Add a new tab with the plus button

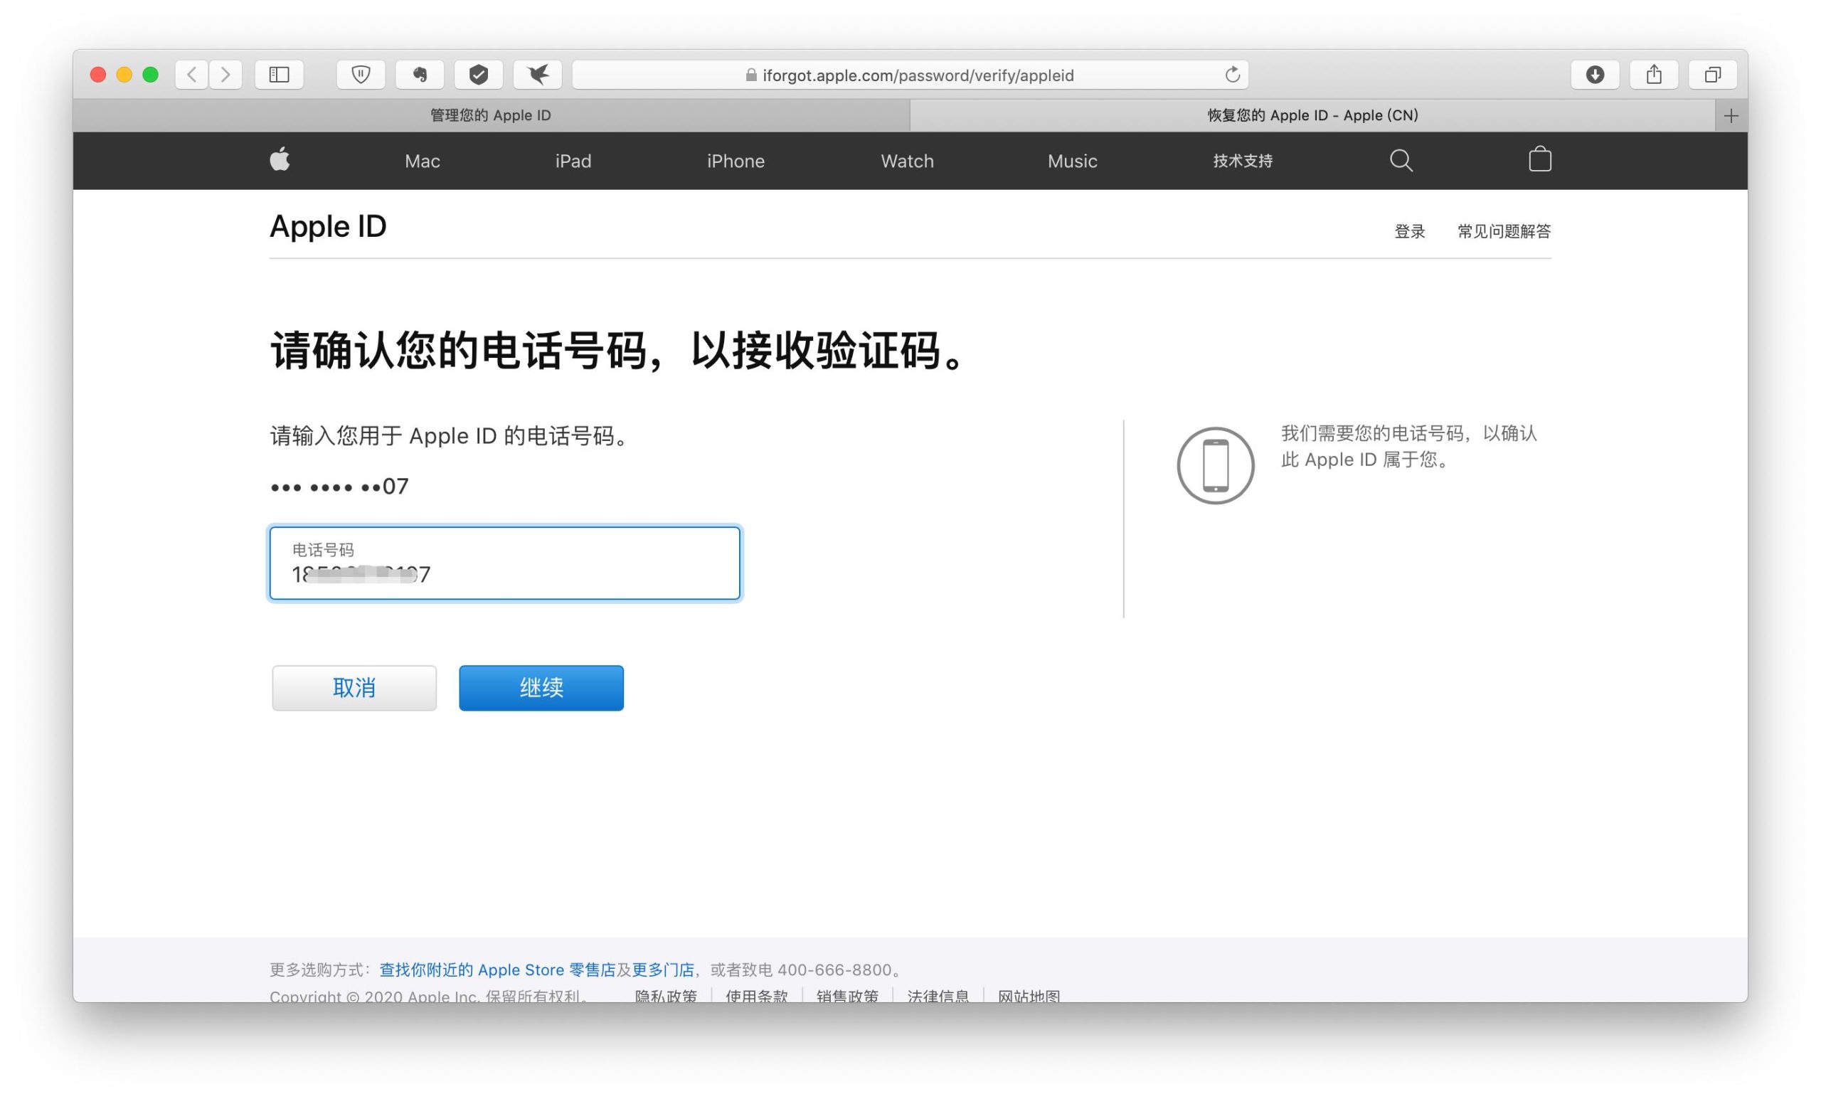point(1731,116)
